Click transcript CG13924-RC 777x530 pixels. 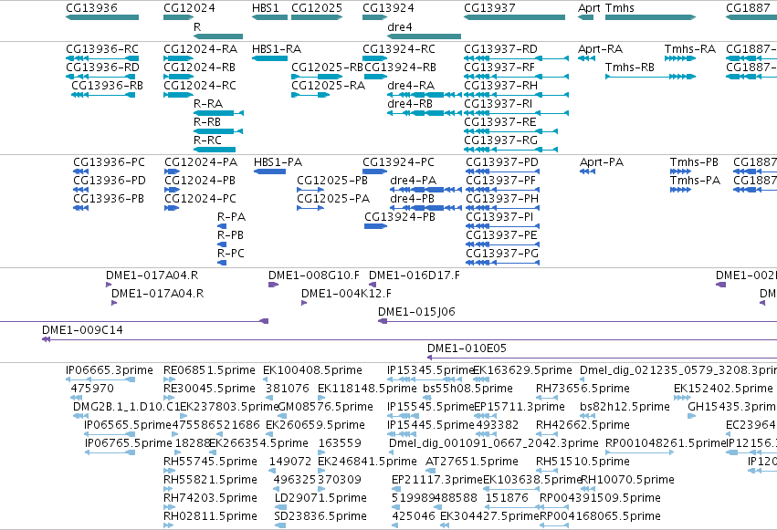pyautogui.click(x=375, y=58)
